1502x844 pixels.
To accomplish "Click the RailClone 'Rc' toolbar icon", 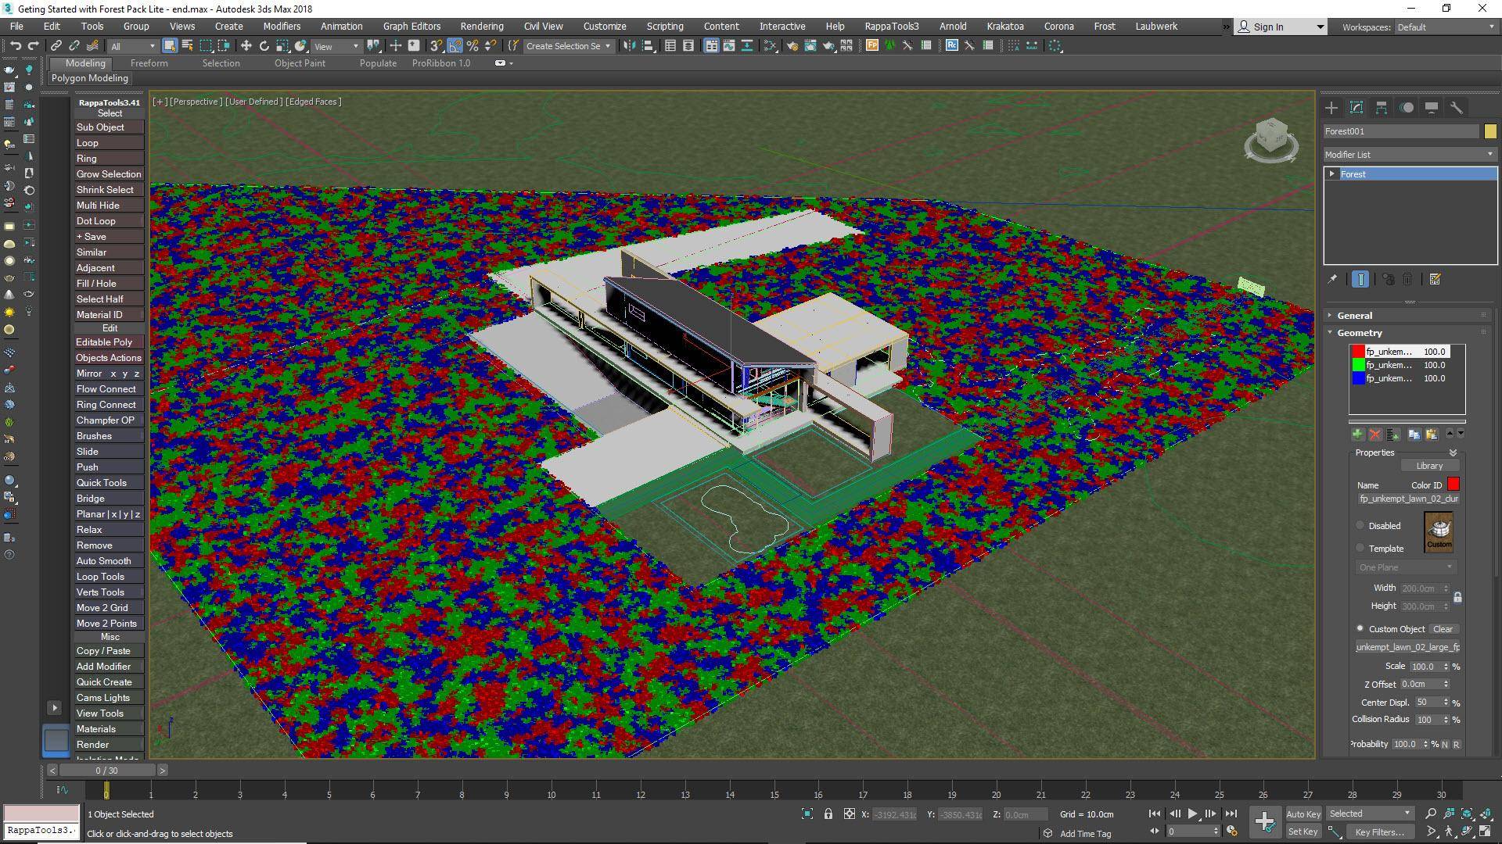I will (x=953, y=45).
